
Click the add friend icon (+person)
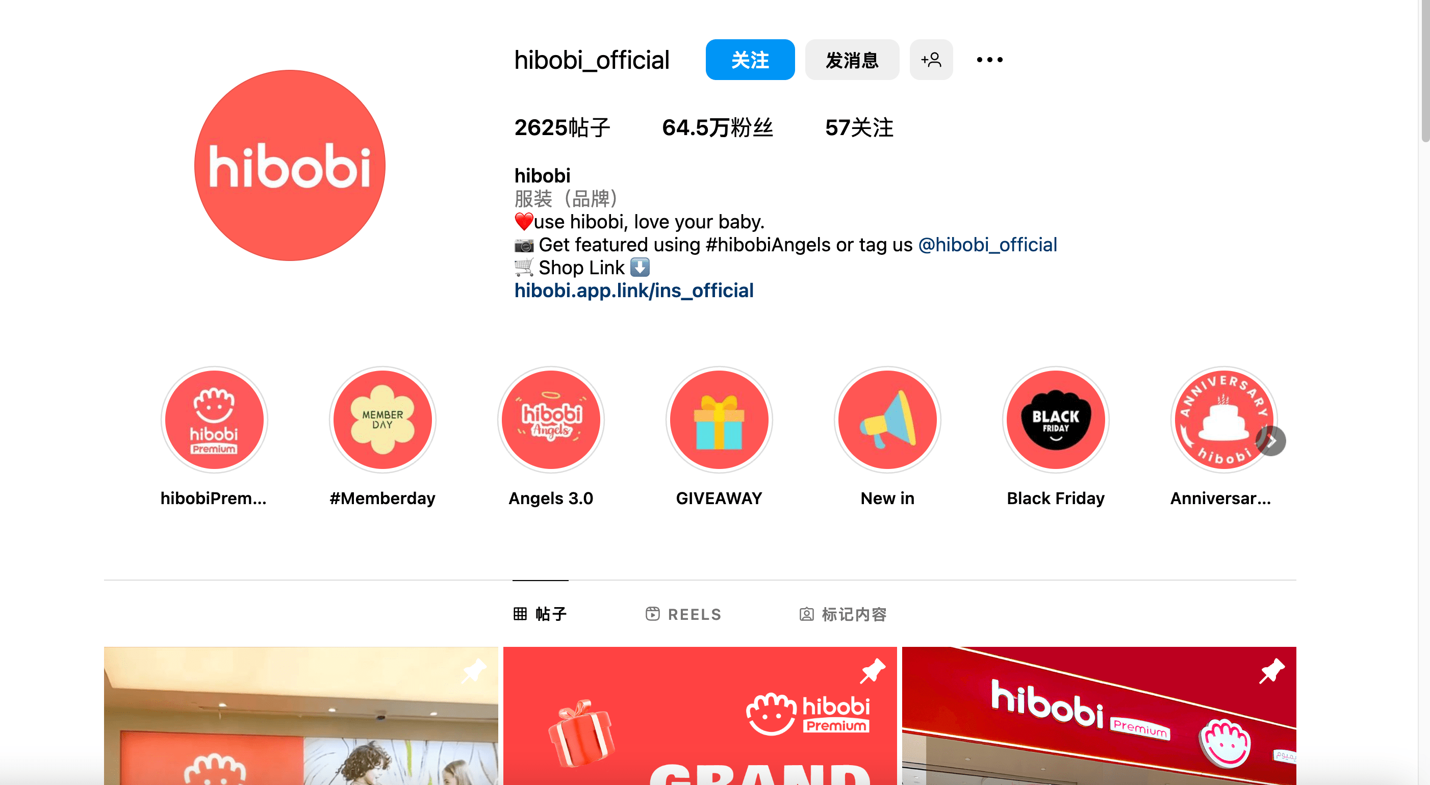pyautogui.click(x=930, y=60)
